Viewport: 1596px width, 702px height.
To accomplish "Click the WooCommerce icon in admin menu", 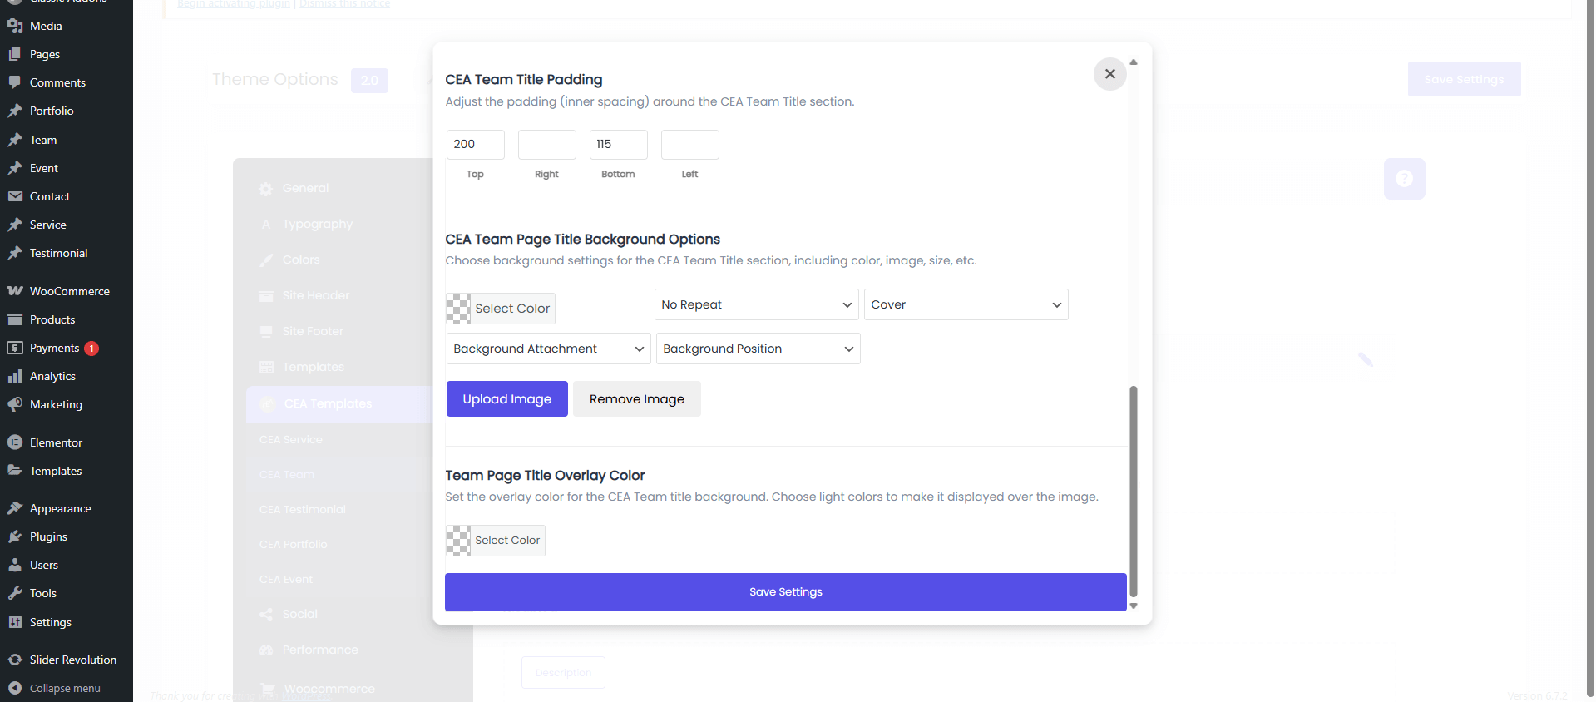I will pos(15,291).
